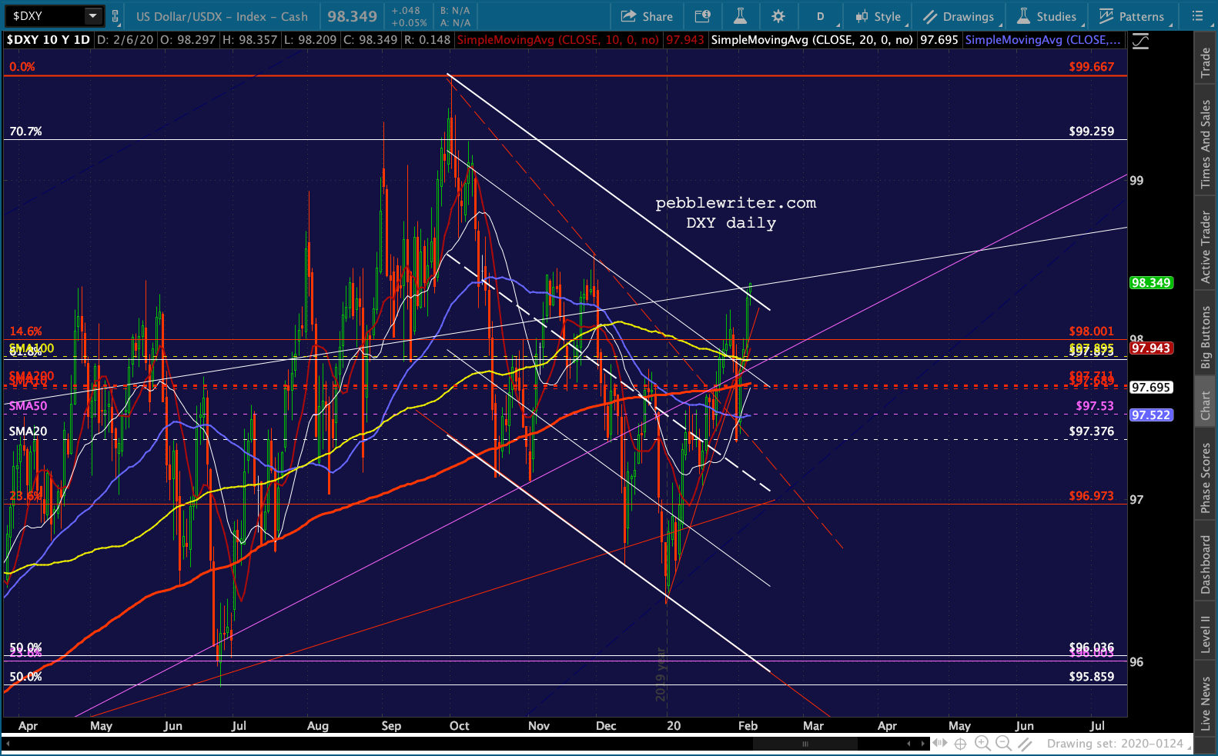Switch to the Big Buttons tab
The height and width of the screenshot is (756, 1218).
[x=1206, y=338]
